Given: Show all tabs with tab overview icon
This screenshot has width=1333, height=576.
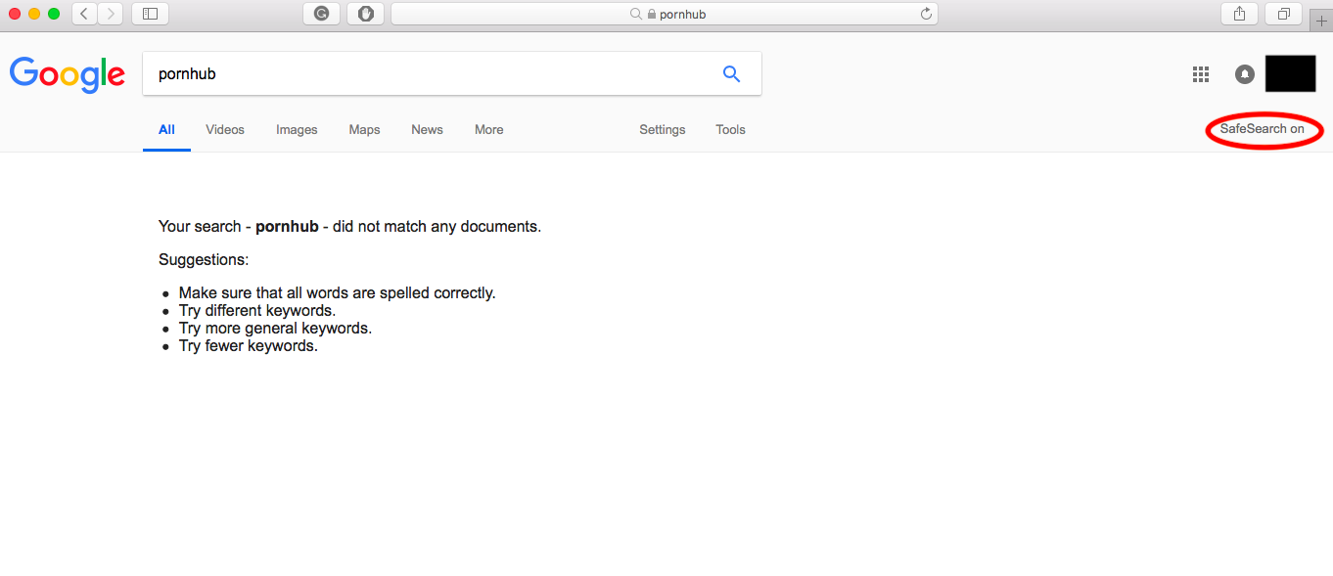Looking at the screenshot, I should coord(1283,14).
